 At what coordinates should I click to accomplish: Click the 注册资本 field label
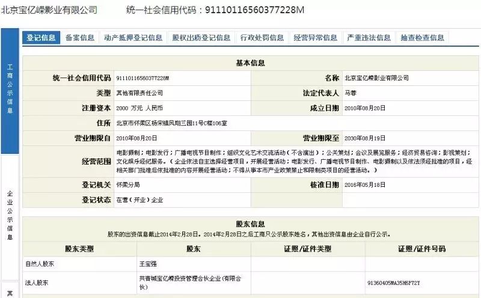point(96,108)
